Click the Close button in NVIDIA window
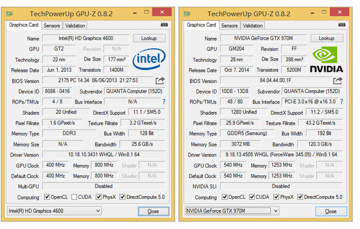The image size is (360, 229). pyautogui.click(x=331, y=211)
